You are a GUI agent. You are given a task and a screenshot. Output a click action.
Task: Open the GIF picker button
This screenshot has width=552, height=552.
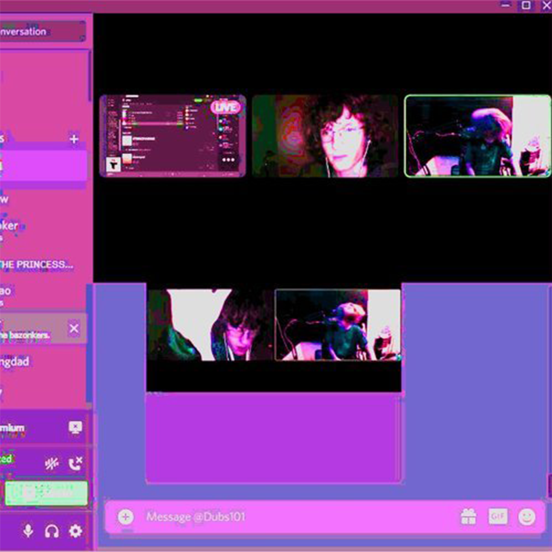click(x=498, y=516)
